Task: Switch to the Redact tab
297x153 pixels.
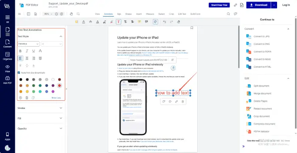Action: tap(161, 14)
